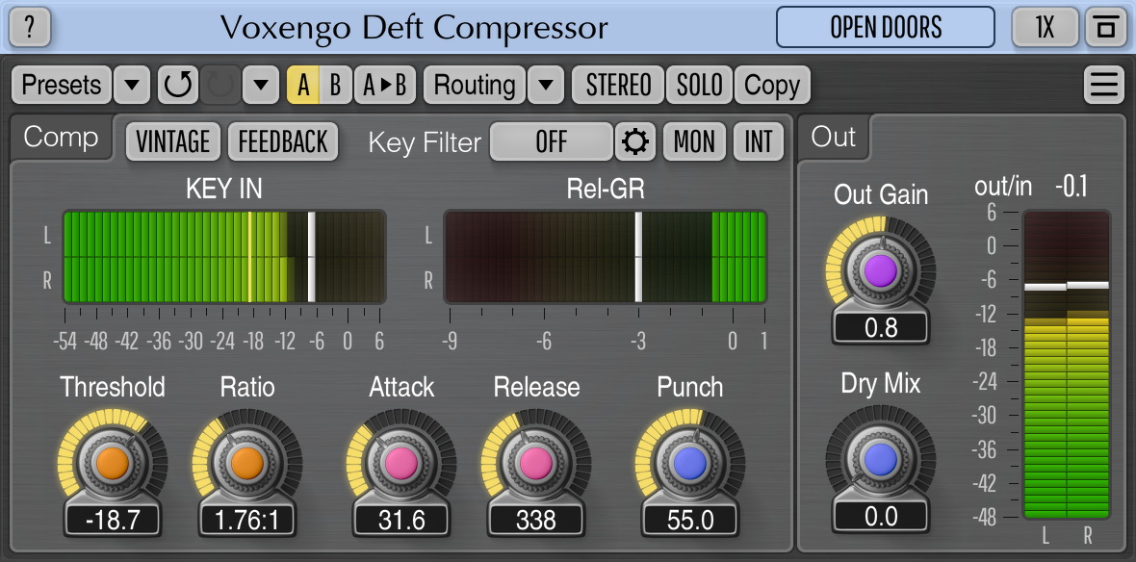Click the window resize icon in the top-right corner
This screenshot has height=562, width=1136.
pyautogui.click(x=1103, y=28)
